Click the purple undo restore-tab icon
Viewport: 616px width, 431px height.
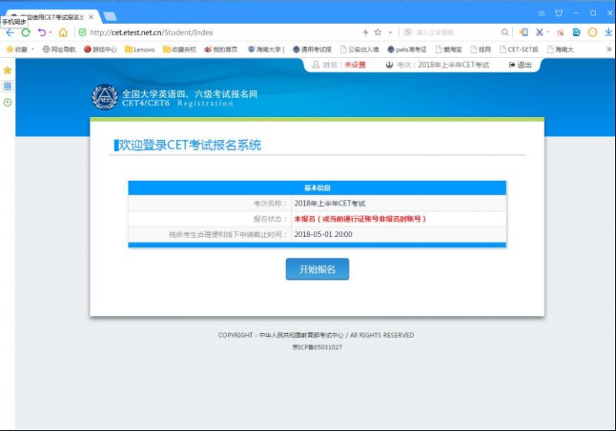[x=42, y=32]
